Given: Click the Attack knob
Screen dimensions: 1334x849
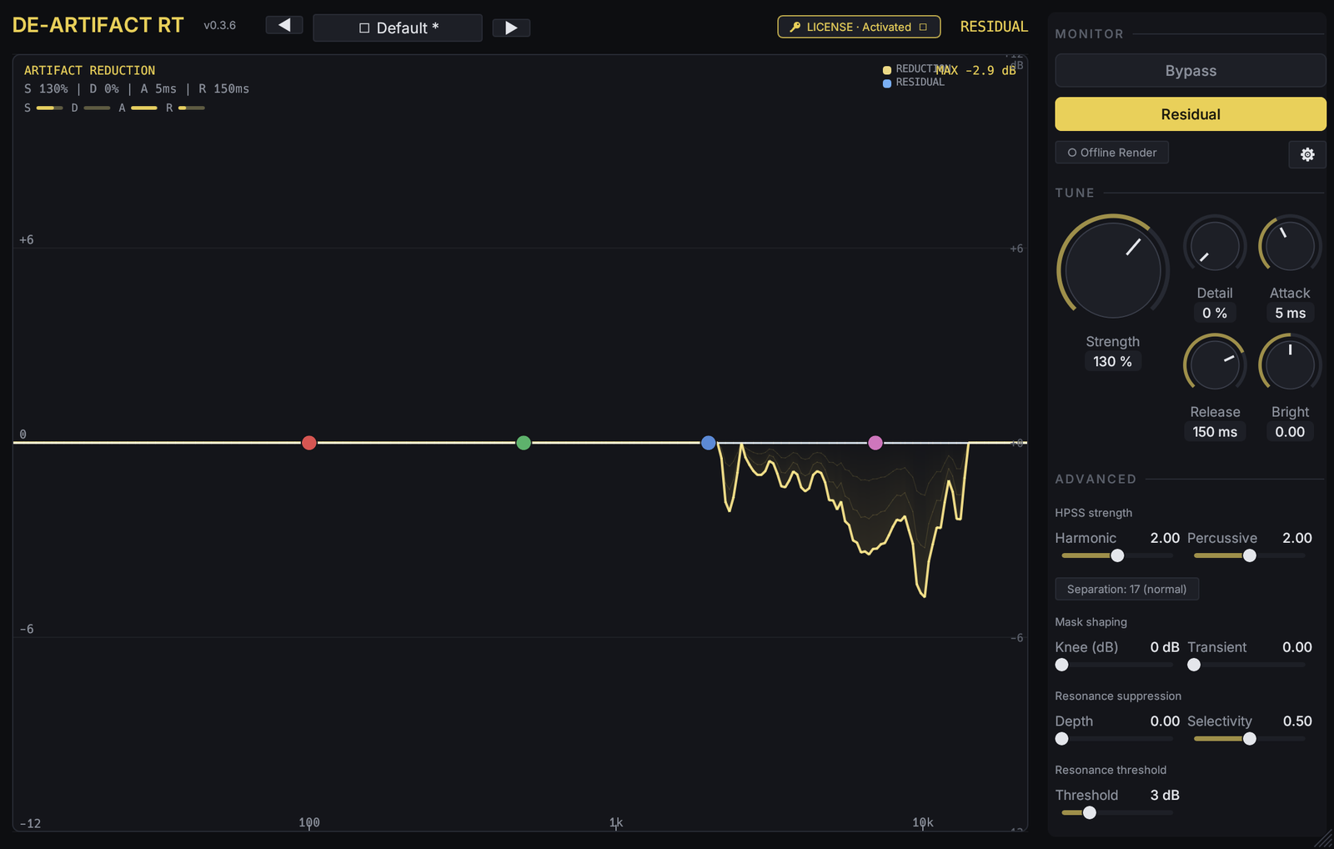Looking at the screenshot, I should point(1290,246).
